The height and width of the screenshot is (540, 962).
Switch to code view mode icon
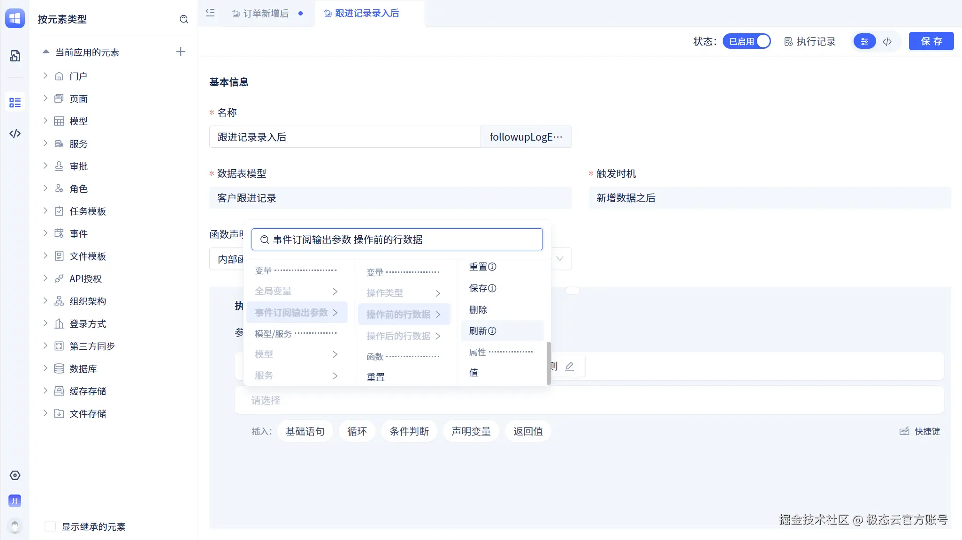tap(887, 42)
